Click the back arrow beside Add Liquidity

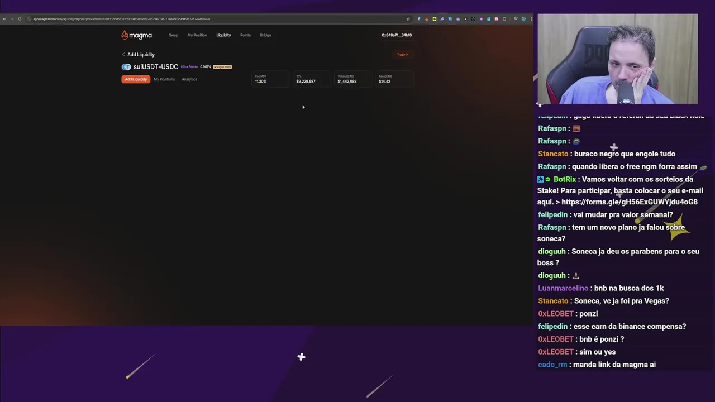[x=123, y=55]
